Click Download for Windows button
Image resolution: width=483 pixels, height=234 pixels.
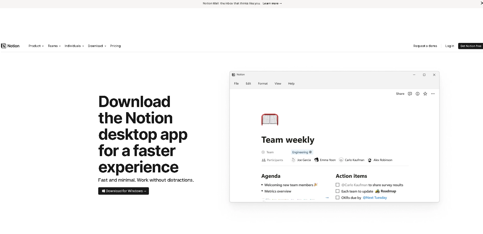pos(124,191)
